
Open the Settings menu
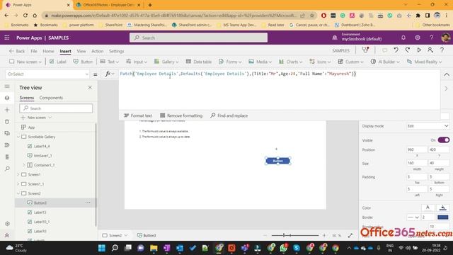[116, 51]
